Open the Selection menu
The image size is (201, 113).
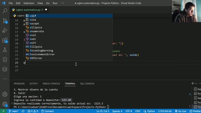point(29,3)
